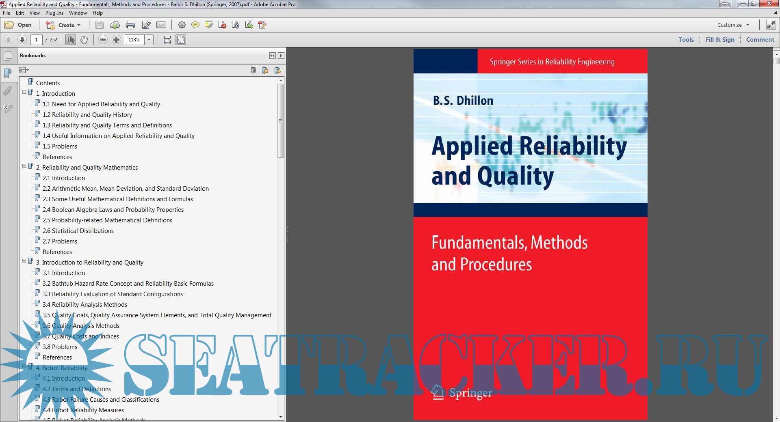
Task: Toggle the Bookmarks navigation panel button
Action: (8, 73)
